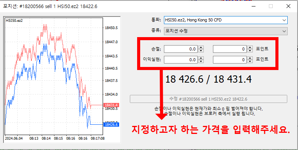298x150 pixels.
Task: Click the 이익실현 price input field
Action: [181, 60]
